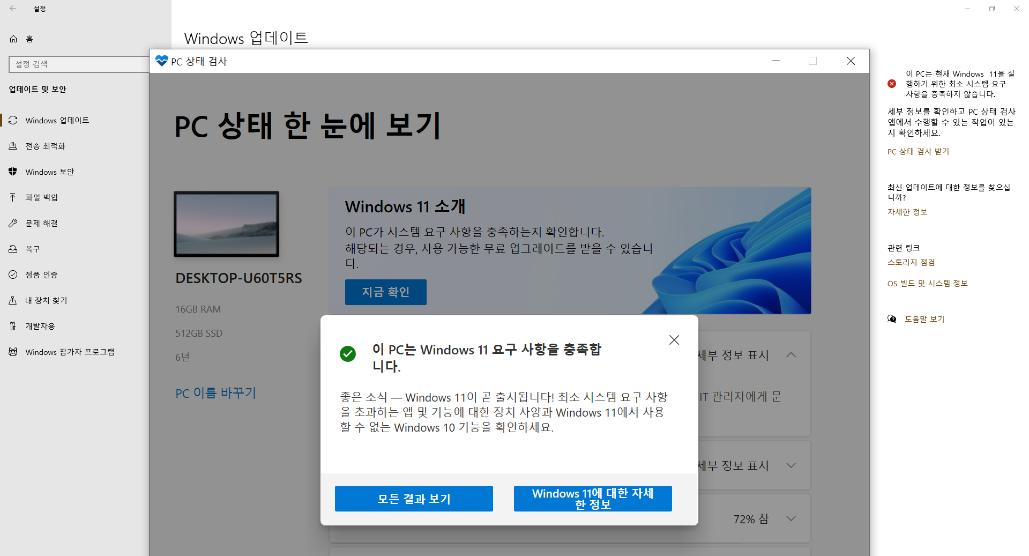Close the Windows 11 requirements dialog
This screenshot has height=556, width=1029.
point(674,340)
